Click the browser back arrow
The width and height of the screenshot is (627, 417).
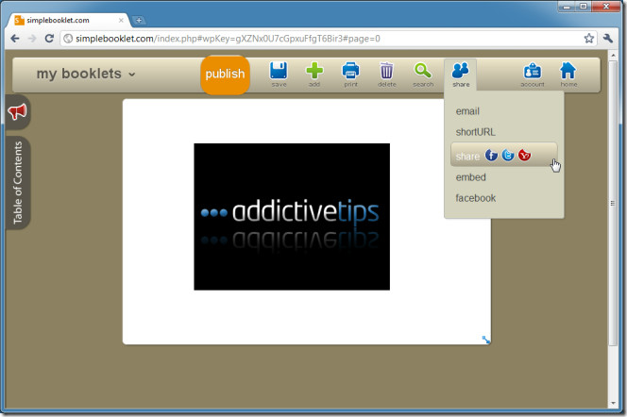pyautogui.click(x=15, y=39)
